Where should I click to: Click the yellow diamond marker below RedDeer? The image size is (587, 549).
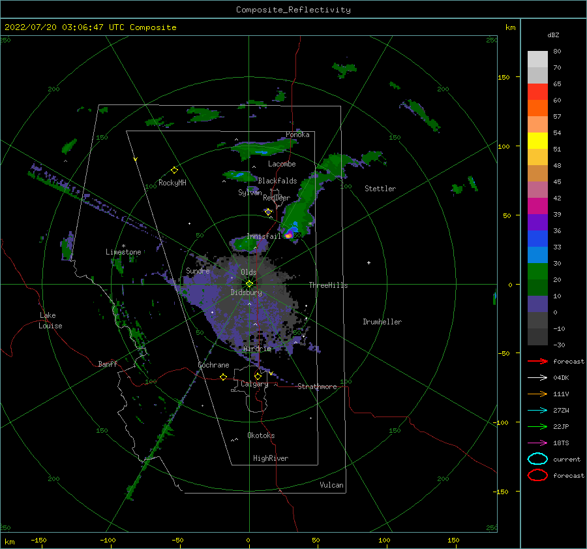(x=268, y=212)
